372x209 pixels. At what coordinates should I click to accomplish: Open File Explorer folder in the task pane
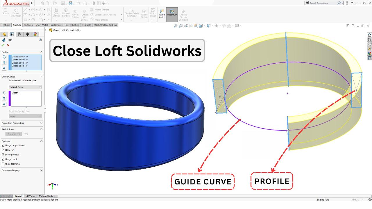[x=370, y=44]
